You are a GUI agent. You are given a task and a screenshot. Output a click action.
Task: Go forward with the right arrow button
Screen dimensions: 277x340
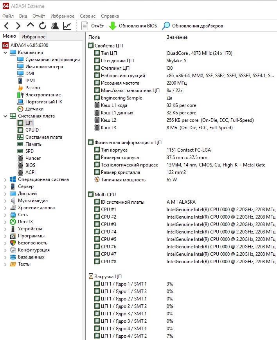(x=18, y=26)
